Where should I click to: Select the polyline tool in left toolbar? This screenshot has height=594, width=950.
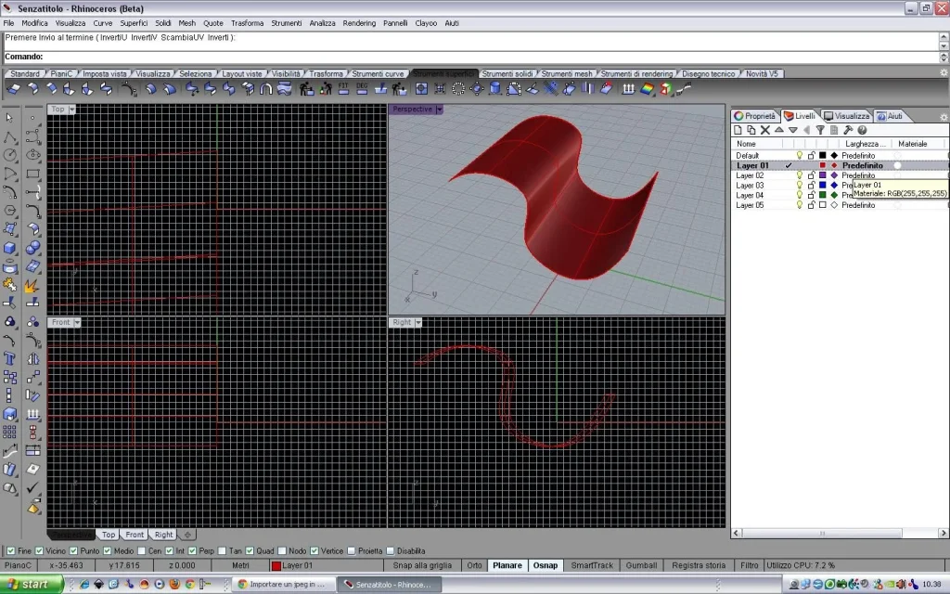pos(10,137)
